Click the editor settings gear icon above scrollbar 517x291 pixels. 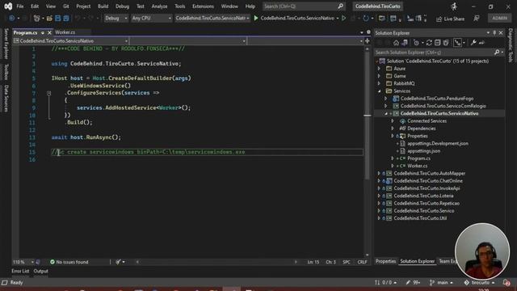(368, 32)
